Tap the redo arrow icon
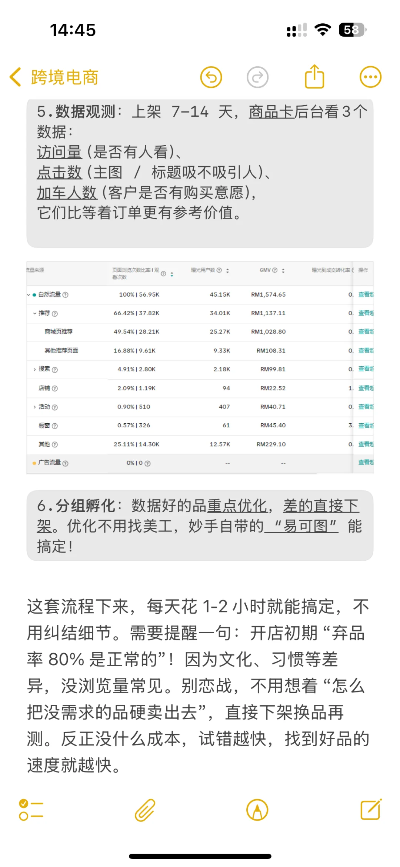Screen dimensions: 400x867 [x=257, y=77]
